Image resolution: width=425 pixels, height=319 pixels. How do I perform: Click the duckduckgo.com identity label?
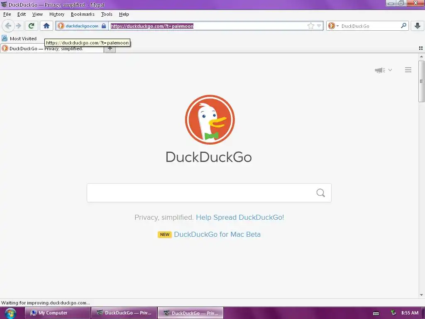click(x=82, y=26)
